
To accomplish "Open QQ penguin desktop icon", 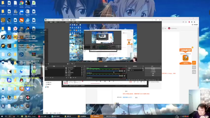I will 22,81.
